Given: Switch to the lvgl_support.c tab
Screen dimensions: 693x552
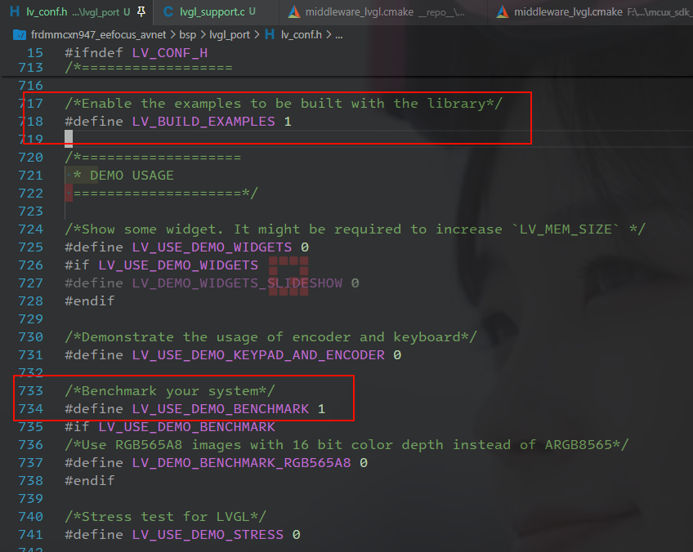Looking at the screenshot, I should click(212, 11).
